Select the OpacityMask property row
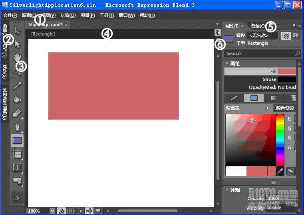 [260, 87]
